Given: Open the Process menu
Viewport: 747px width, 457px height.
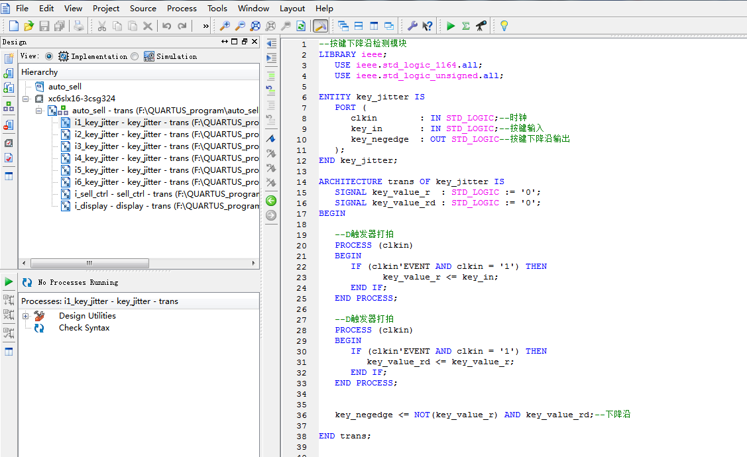Looking at the screenshot, I should tap(182, 8).
